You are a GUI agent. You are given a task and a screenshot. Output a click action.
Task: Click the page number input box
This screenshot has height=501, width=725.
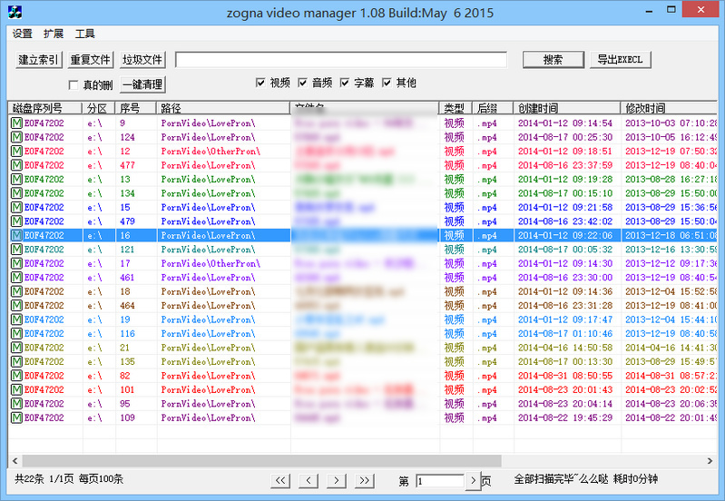point(440,480)
